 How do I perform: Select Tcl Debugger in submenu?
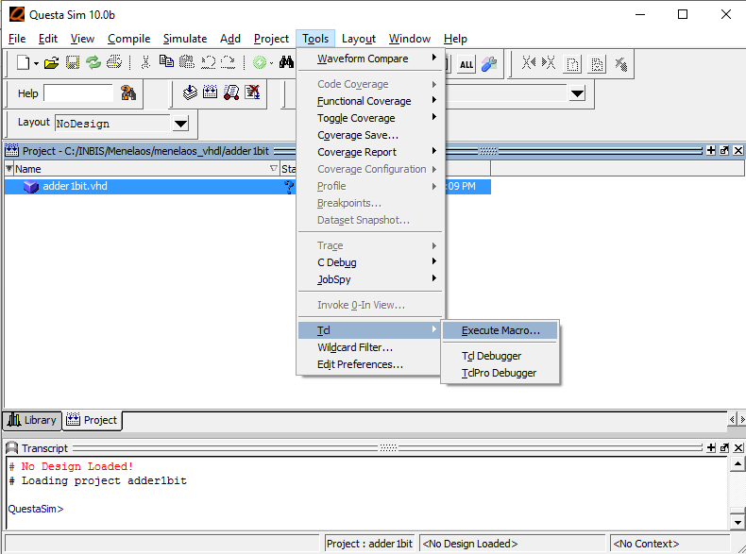(x=500, y=356)
